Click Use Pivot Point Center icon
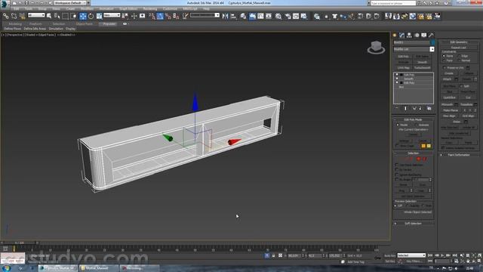The height and width of the screenshot is (272, 483). click(x=125, y=16)
